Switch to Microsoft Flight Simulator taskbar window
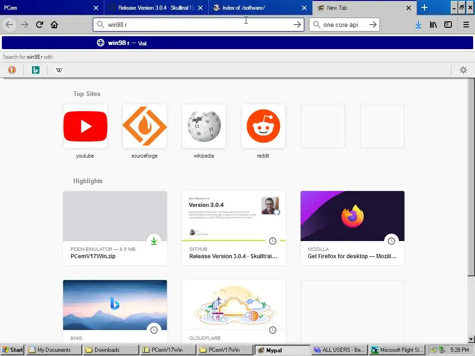This screenshot has height=356, width=475. pyautogui.click(x=397, y=350)
